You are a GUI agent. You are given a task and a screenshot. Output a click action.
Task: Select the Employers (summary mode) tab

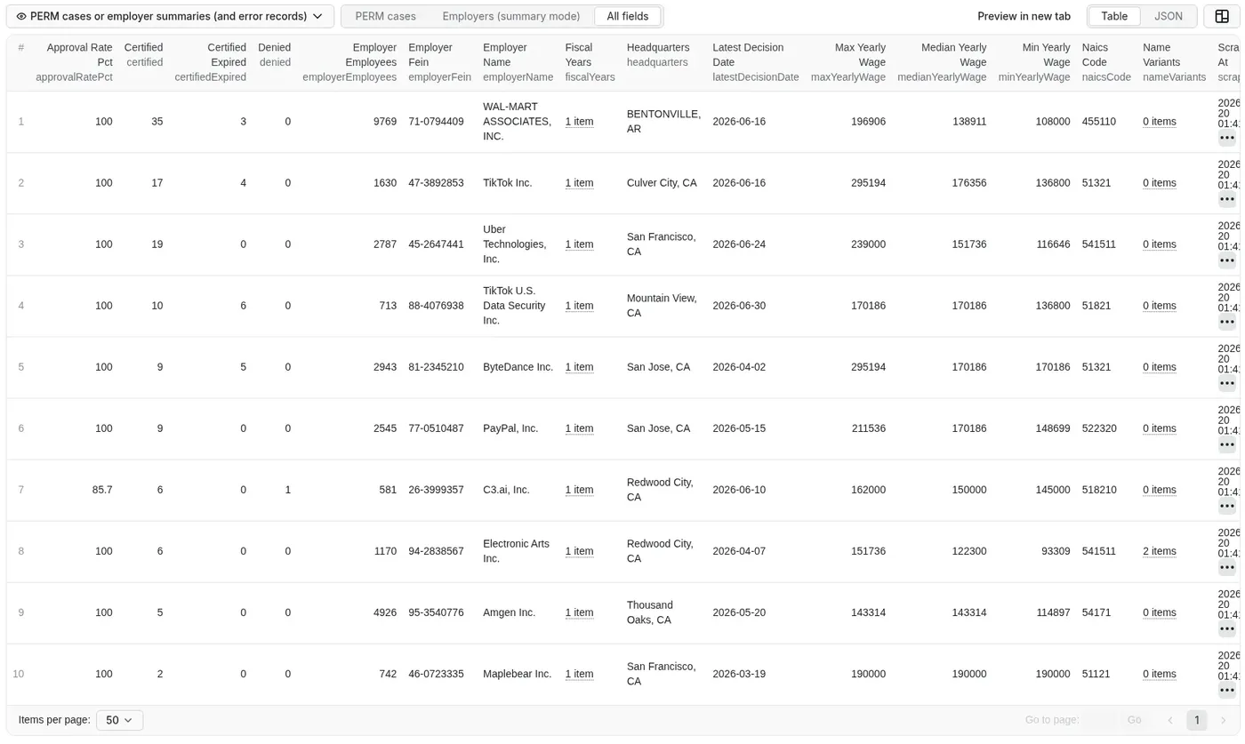tap(511, 16)
